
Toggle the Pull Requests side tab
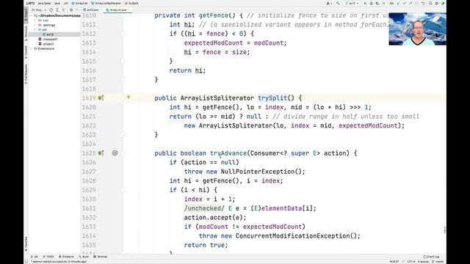point(26,74)
